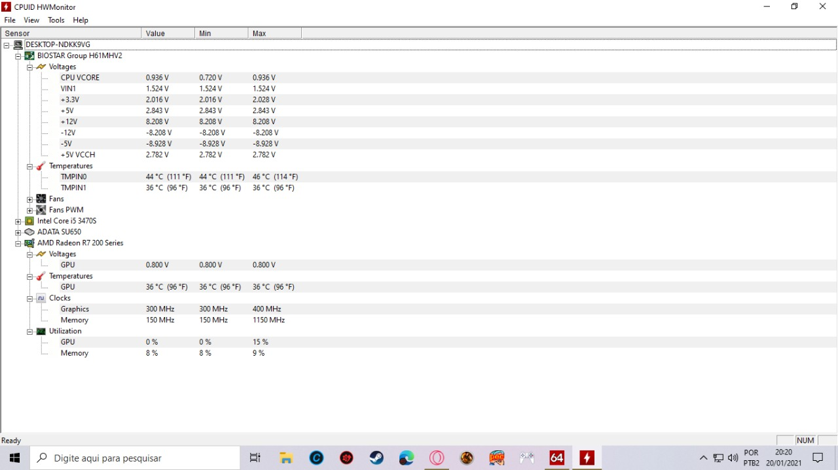Open the blue C app taskbar icon
The image size is (838, 470).
pos(316,458)
